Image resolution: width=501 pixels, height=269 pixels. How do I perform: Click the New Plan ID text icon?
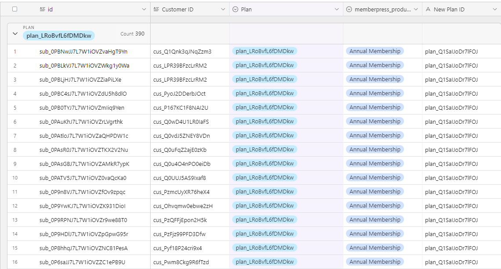(x=428, y=9)
